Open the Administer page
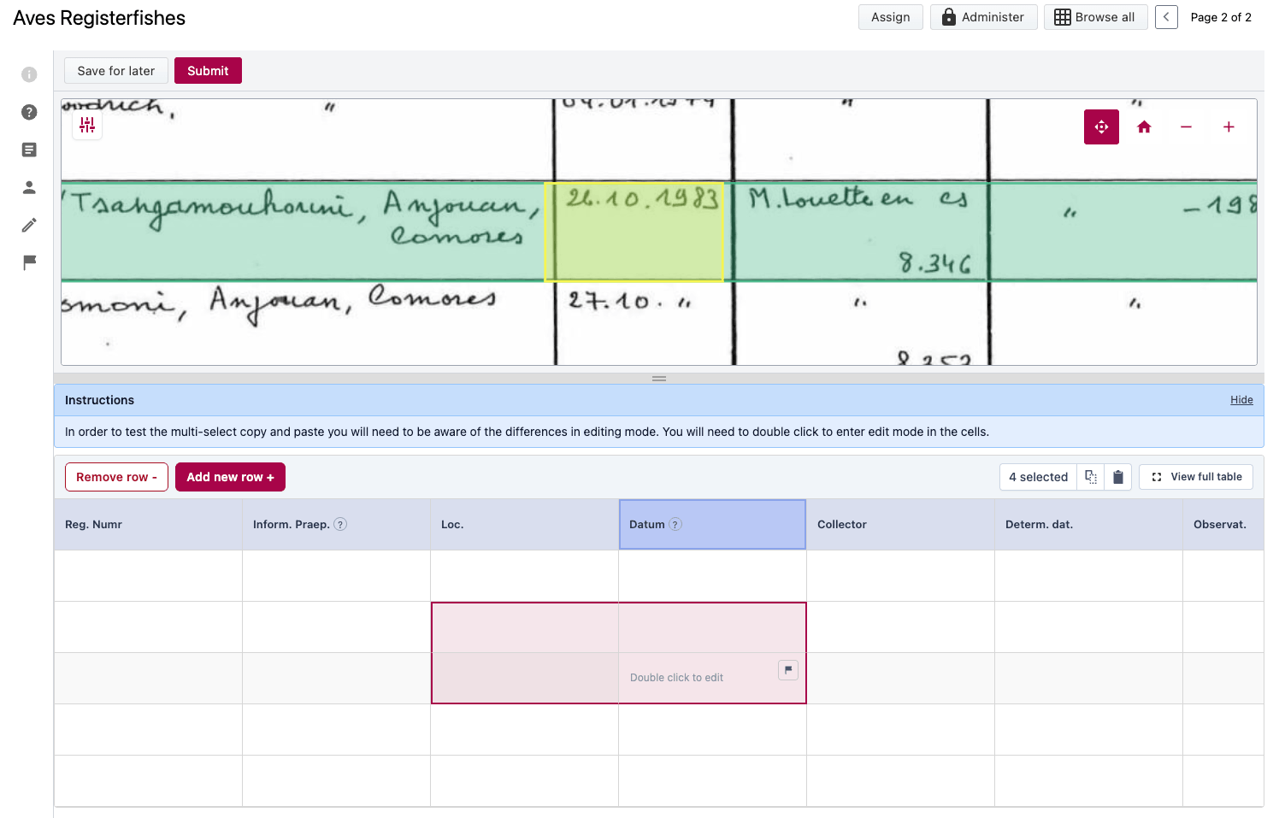This screenshot has width=1279, height=818. (x=983, y=17)
